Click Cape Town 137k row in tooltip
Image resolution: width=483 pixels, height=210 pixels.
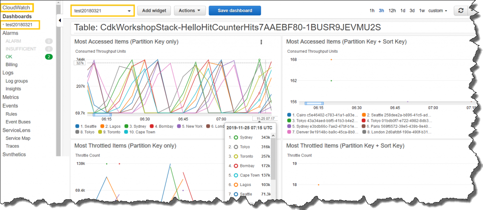point(249,175)
